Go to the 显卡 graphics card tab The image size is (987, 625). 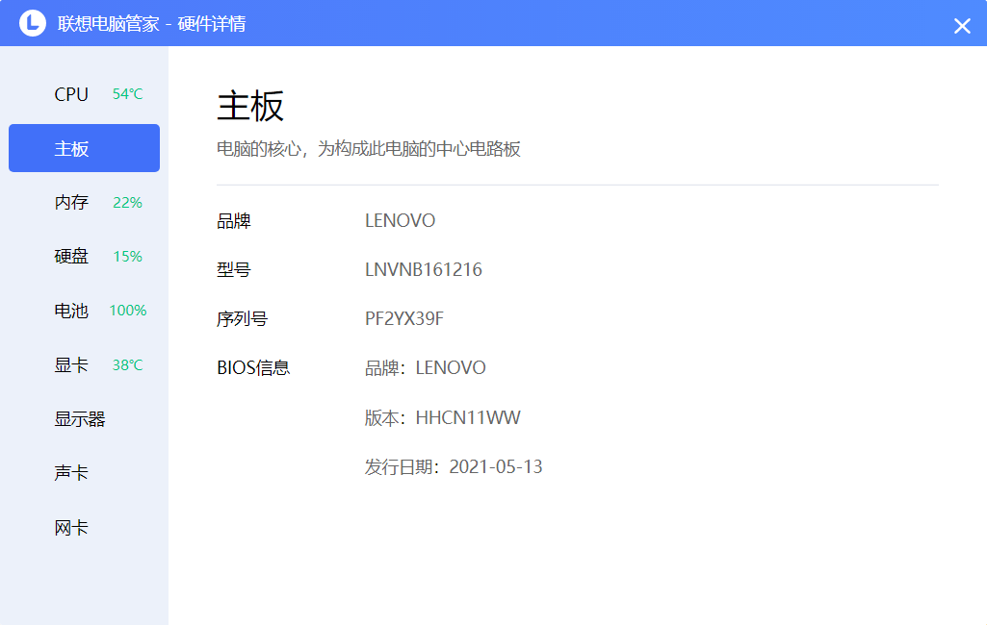tap(84, 364)
